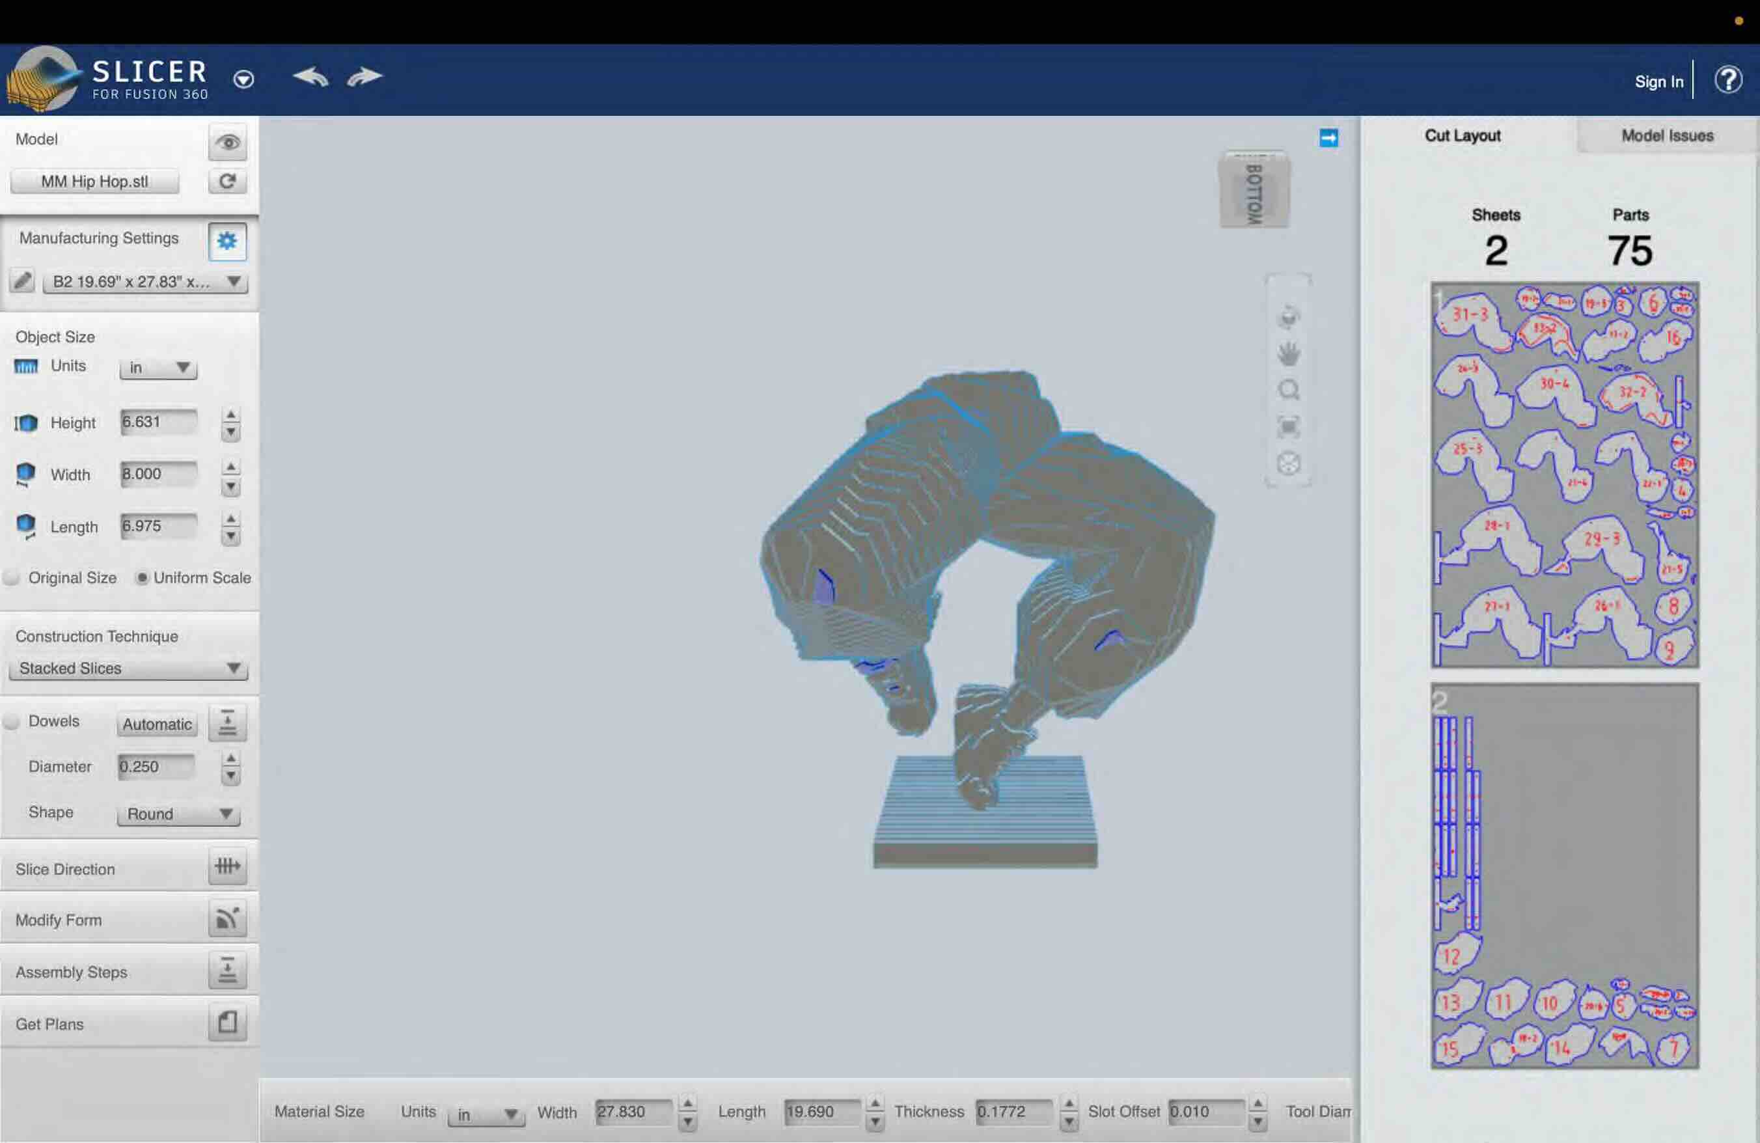Open Manufacturing Settings gear icon

click(x=227, y=241)
